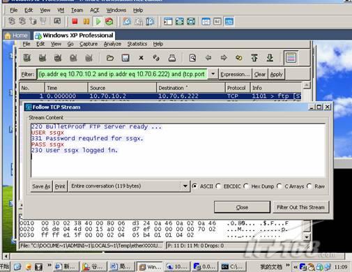Image resolution: width=352 pixels, height=272 pixels.
Task: Select packet 1 row from 10.70.10.2
Action: [x=160, y=96]
